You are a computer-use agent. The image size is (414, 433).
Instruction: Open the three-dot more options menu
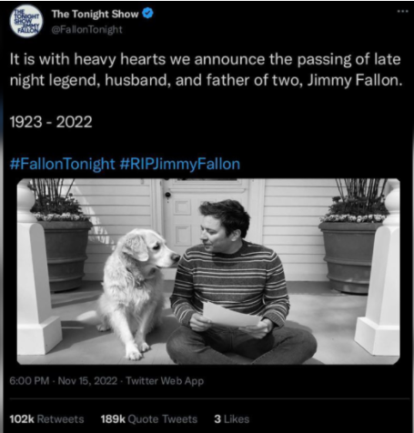403,11
